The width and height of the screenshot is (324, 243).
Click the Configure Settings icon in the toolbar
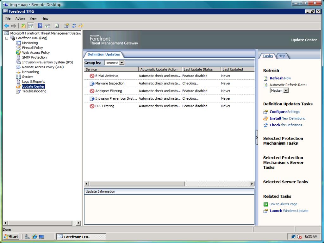[66, 26]
